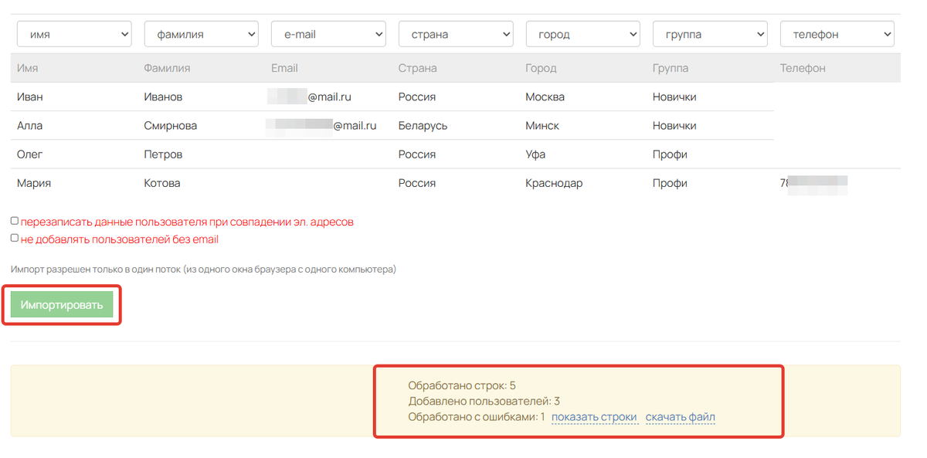Screen dimensions: 927x458
Task: Open the 'город' column dropdown
Action: (583, 34)
